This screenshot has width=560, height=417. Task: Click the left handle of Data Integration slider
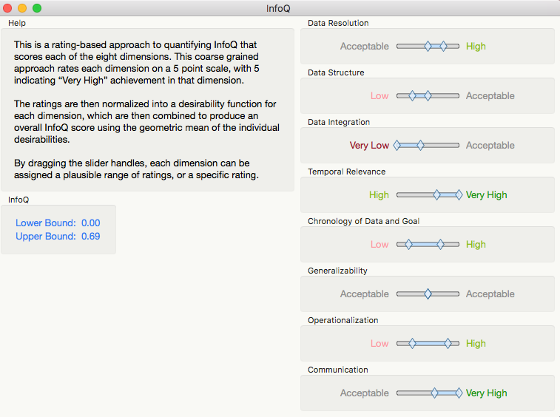pos(397,145)
